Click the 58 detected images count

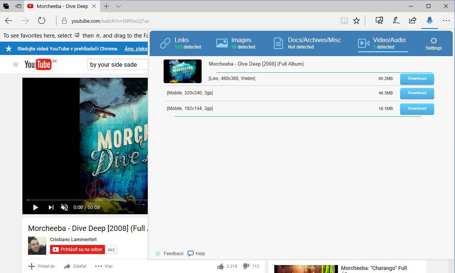point(243,47)
